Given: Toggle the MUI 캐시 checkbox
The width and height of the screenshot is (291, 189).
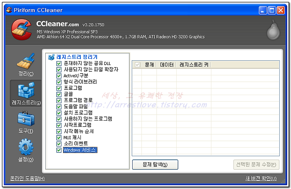Looking at the screenshot, I should click(x=59, y=138).
